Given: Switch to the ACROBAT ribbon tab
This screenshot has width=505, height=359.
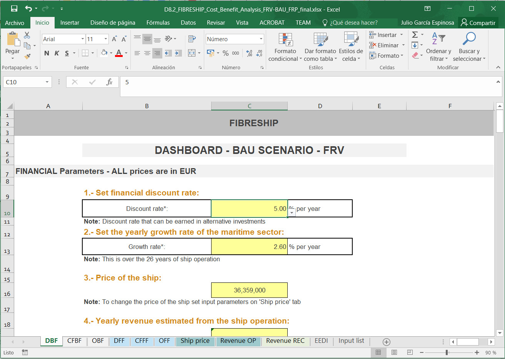Looking at the screenshot, I should pos(272,23).
